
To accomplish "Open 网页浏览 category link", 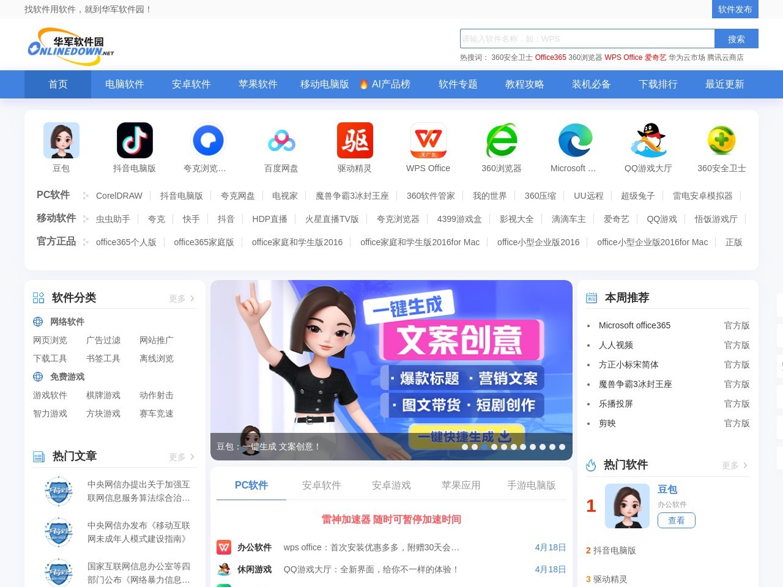I will pos(50,340).
